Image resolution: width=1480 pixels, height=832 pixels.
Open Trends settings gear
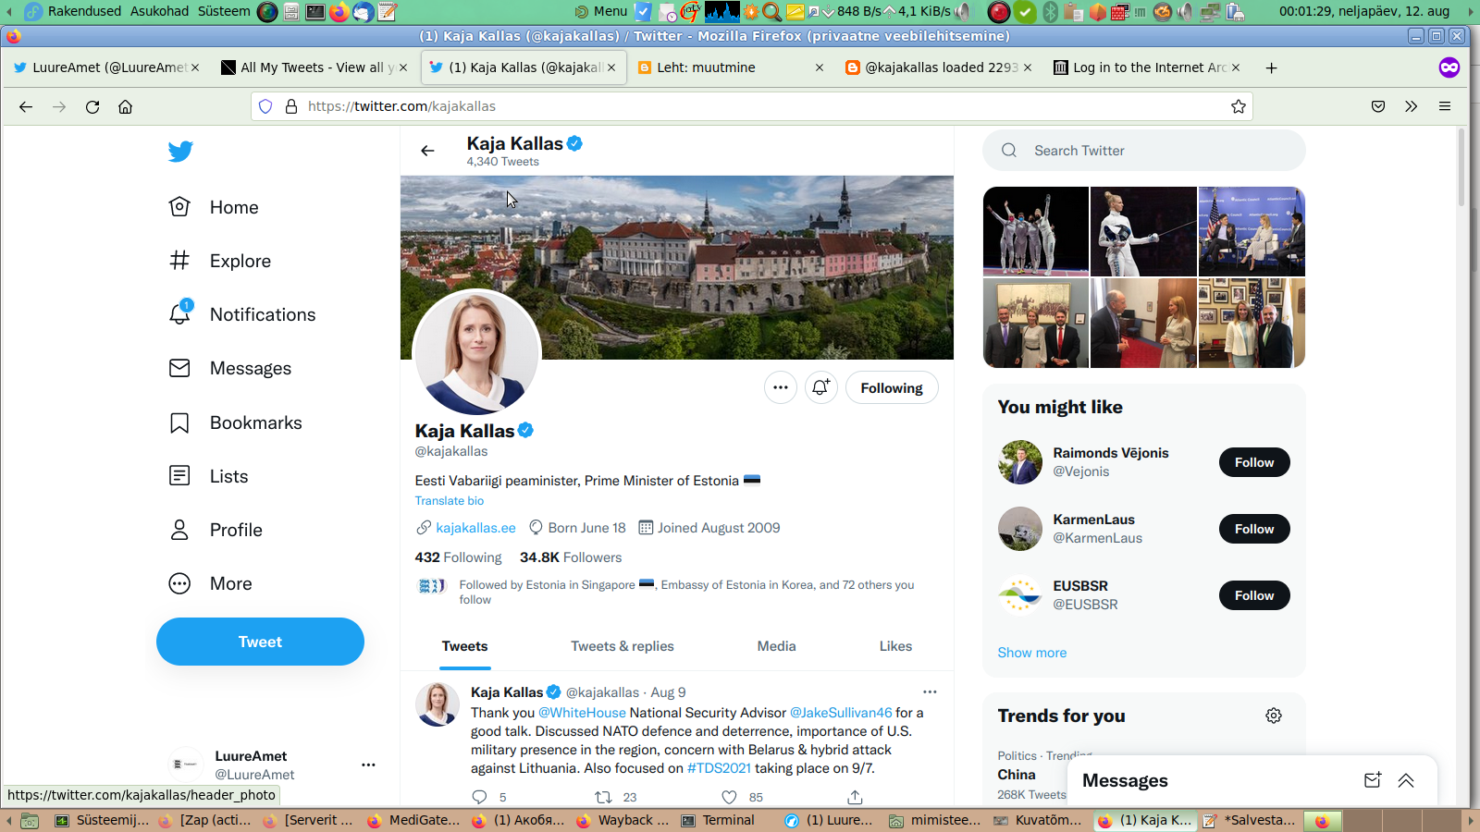coord(1274,716)
